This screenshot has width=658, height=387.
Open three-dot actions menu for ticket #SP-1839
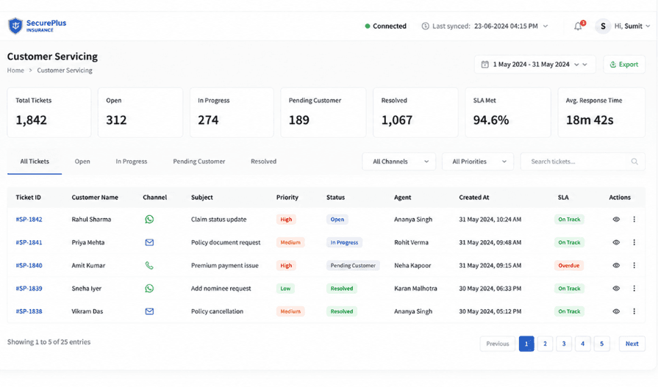coord(634,289)
